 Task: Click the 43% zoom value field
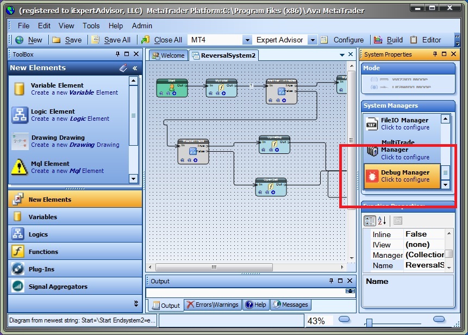pyautogui.click(x=320, y=321)
